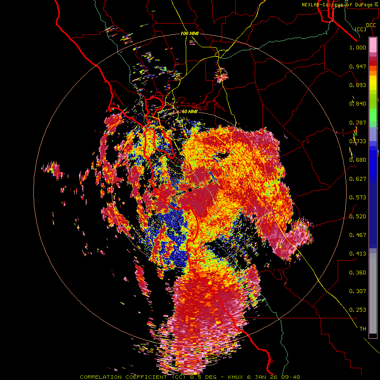Click the [CC] legend unit label
Screen dimensions: 380x380
pyautogui.click(x=361, y=29)
